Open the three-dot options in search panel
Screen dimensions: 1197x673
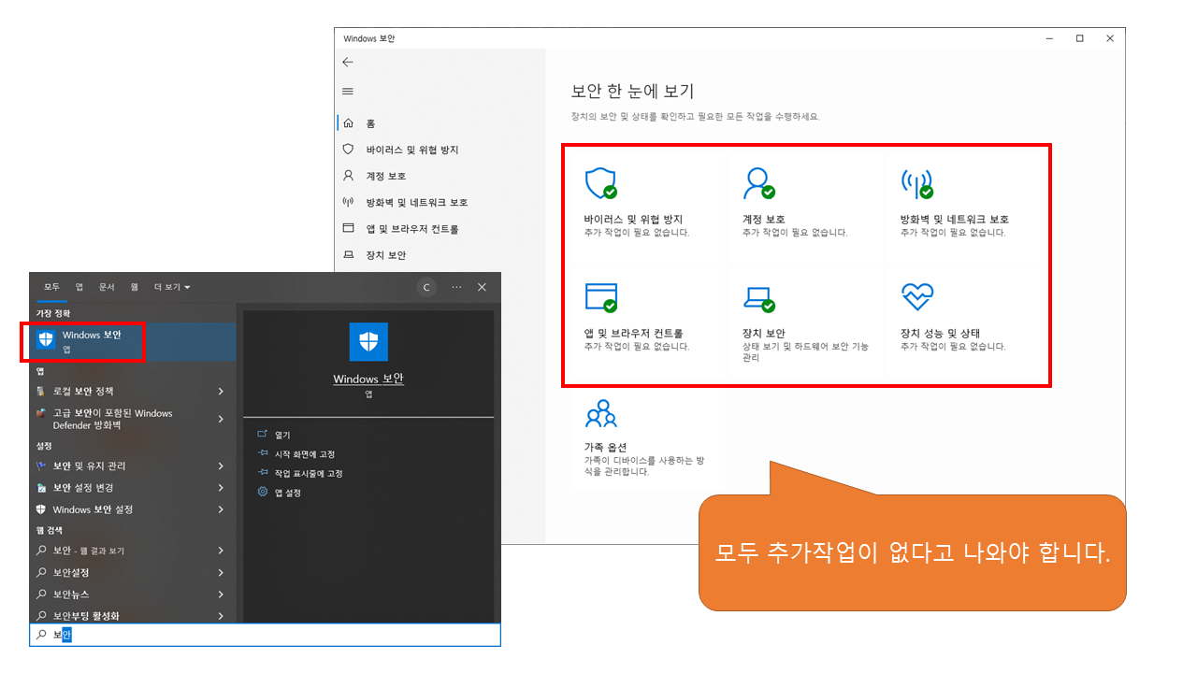pos(456,287)
